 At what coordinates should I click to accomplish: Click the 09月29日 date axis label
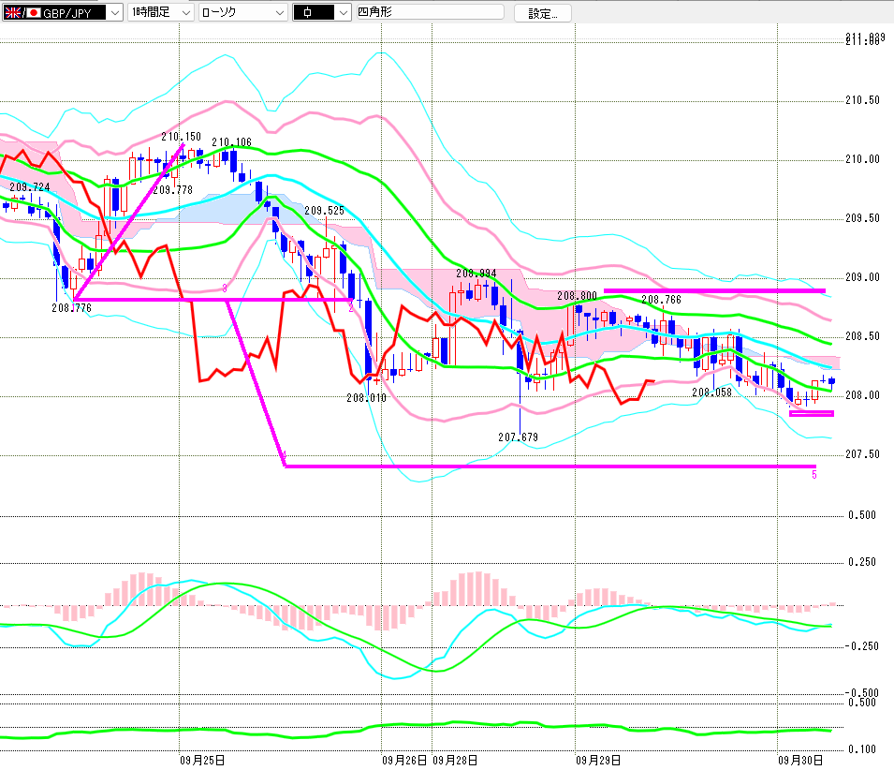[x=598, y=761]
